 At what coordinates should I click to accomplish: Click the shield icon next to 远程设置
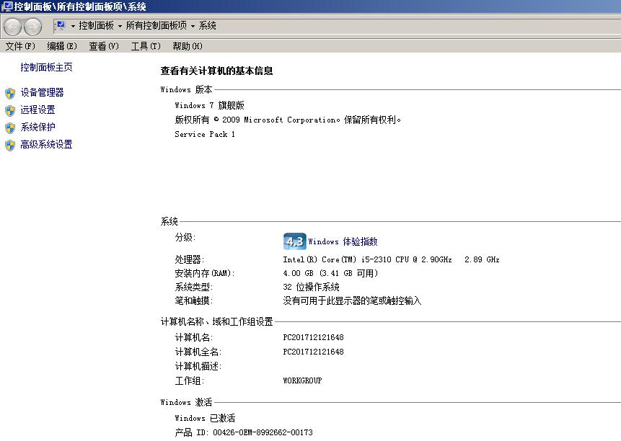pyautogui.click(x=9, y=110)
